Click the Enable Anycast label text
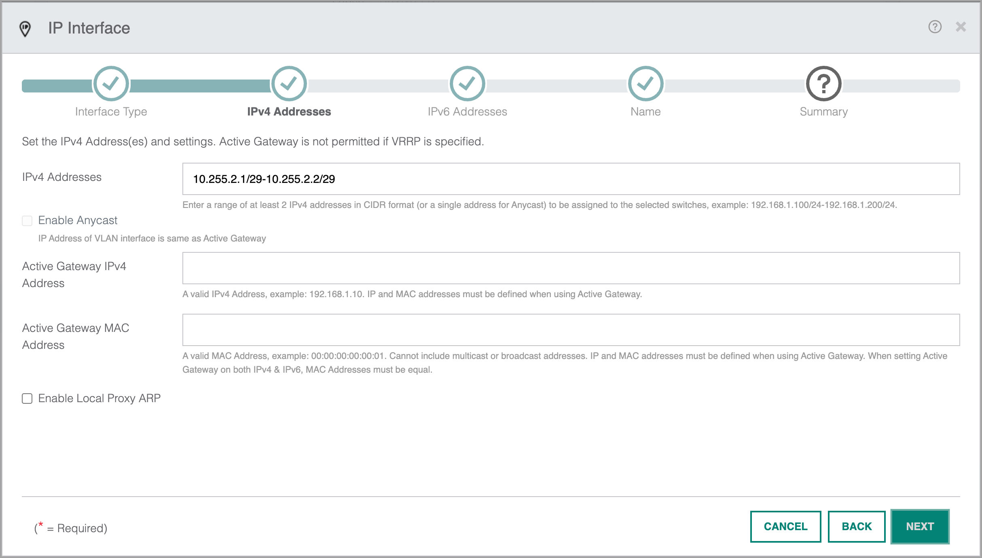982x558 pixels. [78, 220]
